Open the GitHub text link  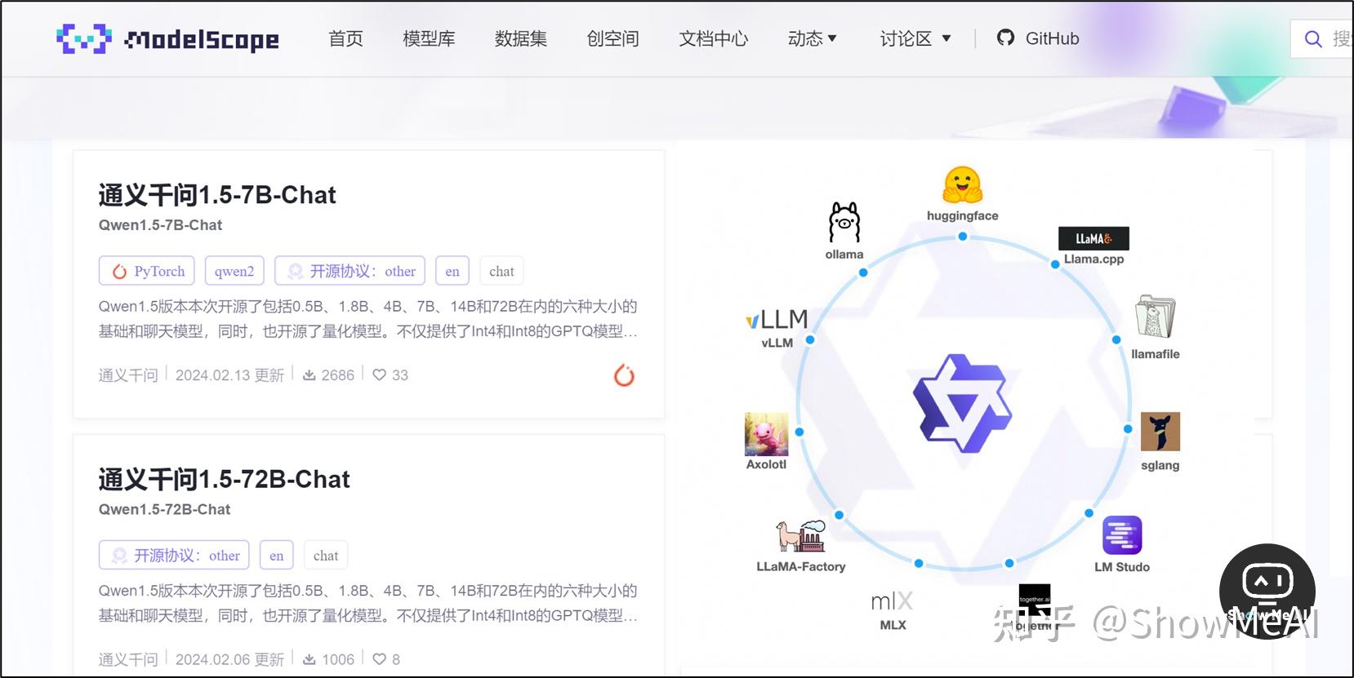pyautogui.click(x=1052, y=38)
